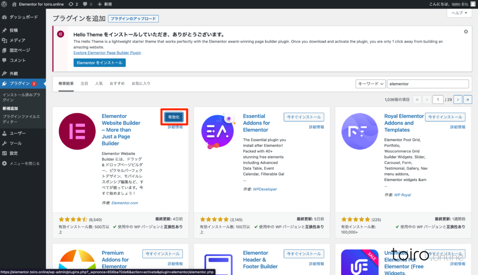Click the 有効化 button for Elementor
Screen dimensions: 478x275
point(175,117)
